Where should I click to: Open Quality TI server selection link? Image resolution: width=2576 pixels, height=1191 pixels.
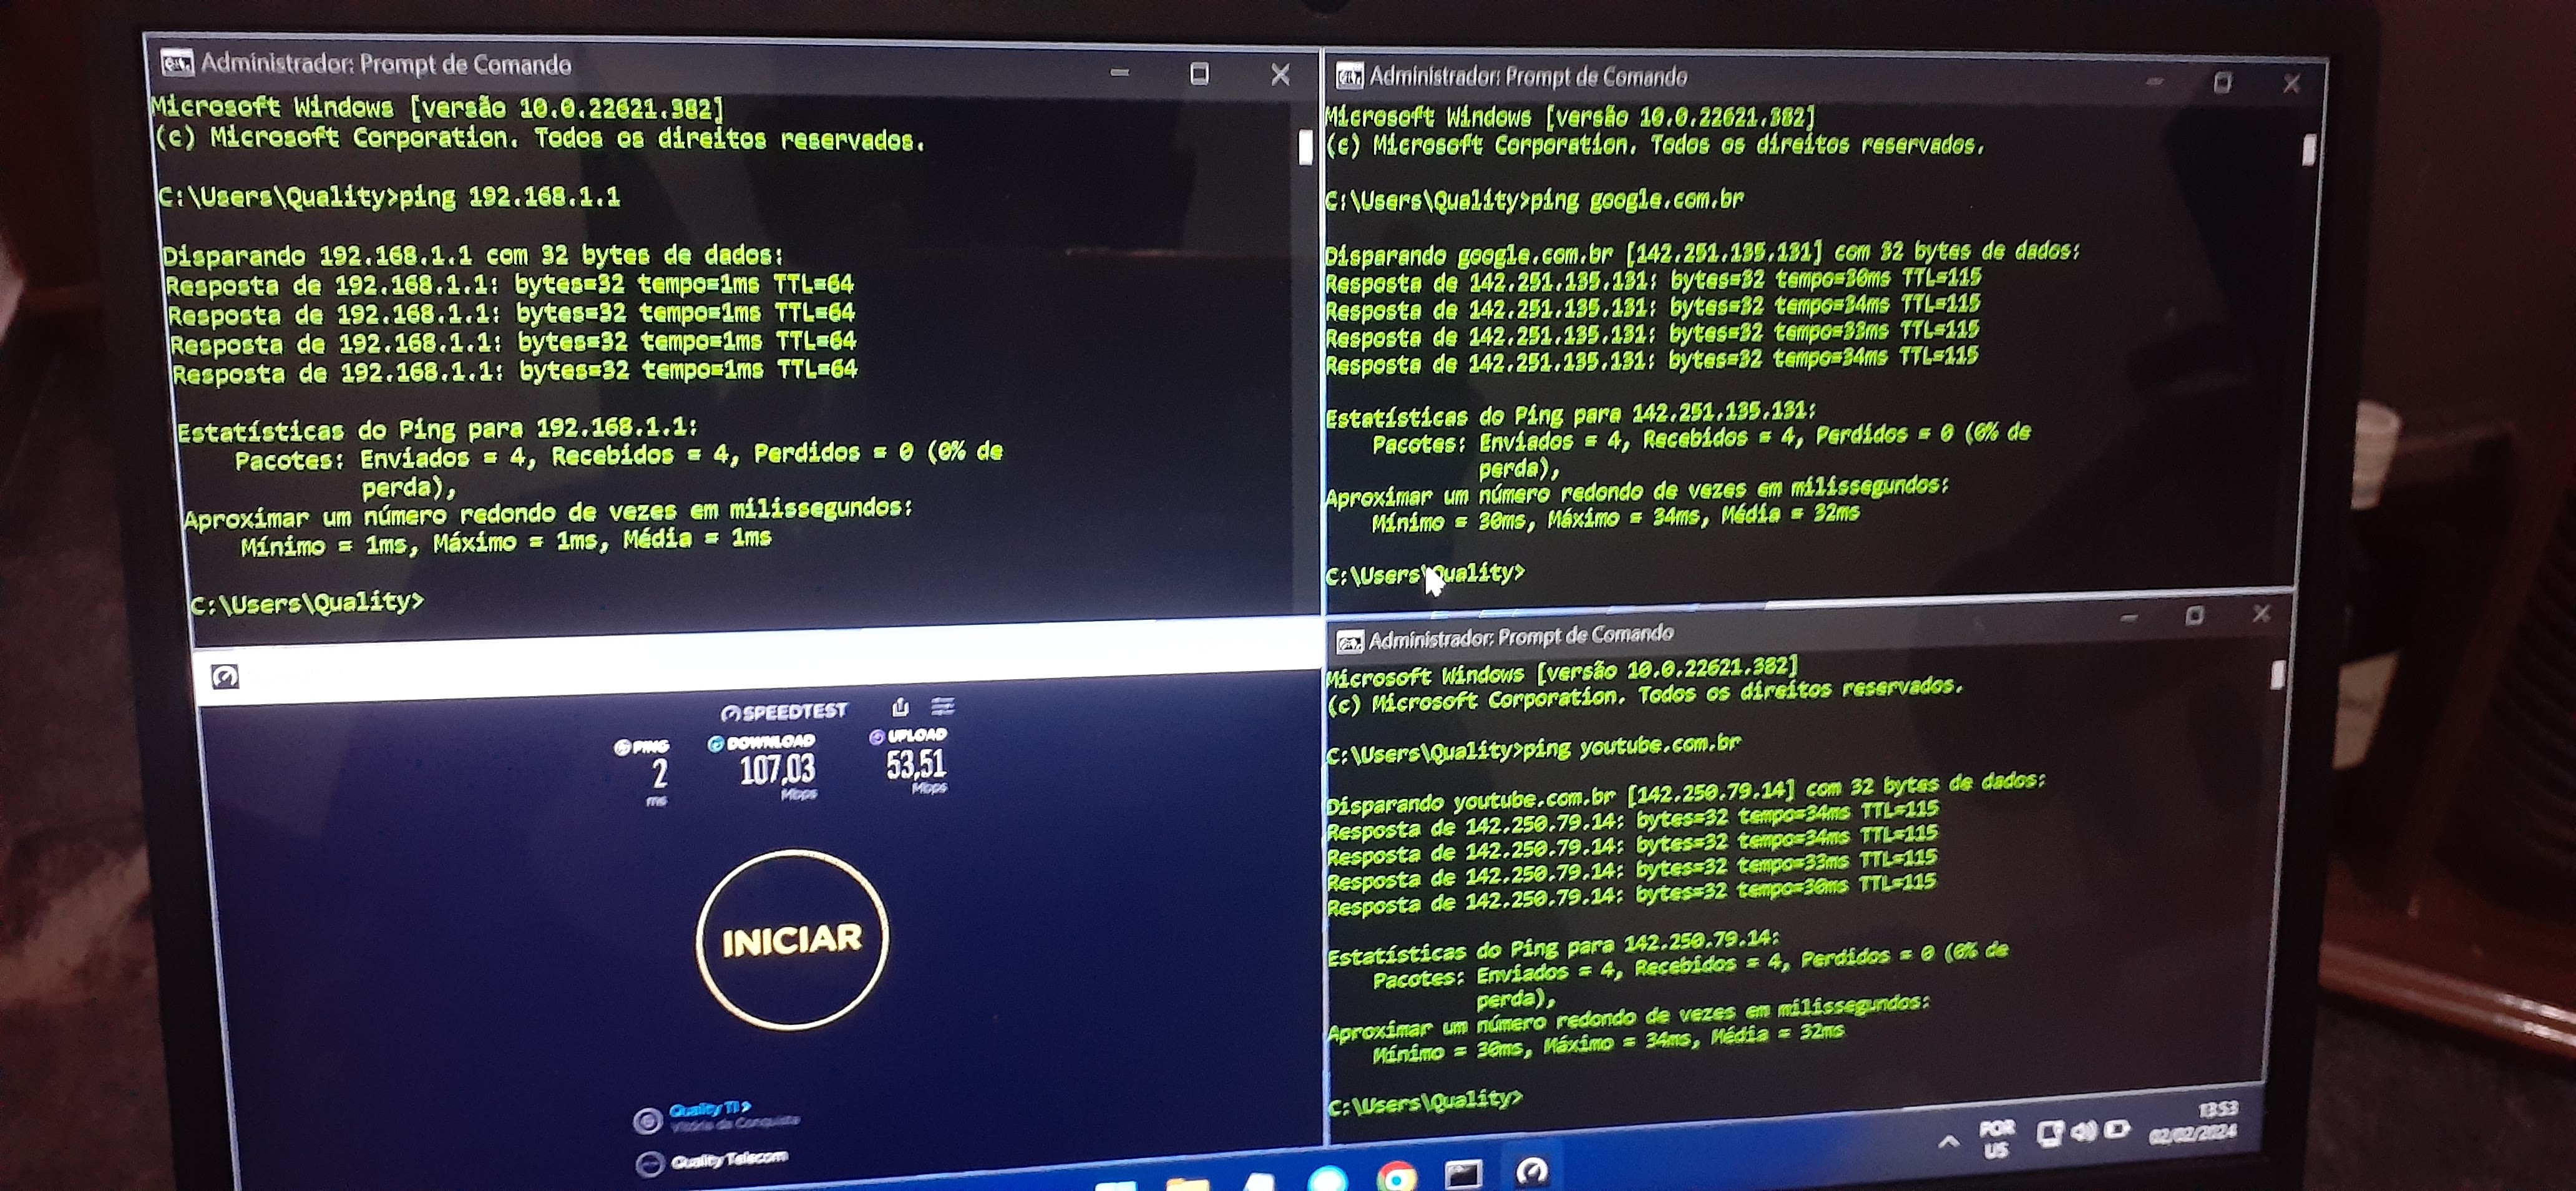[x=709, y=1109]
